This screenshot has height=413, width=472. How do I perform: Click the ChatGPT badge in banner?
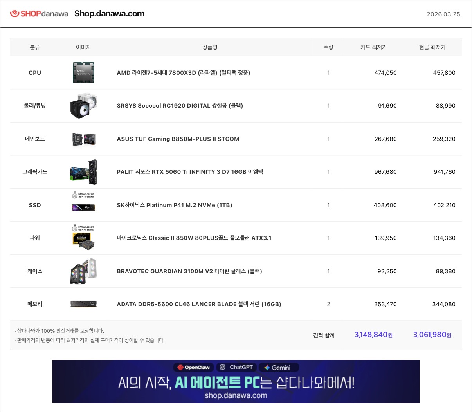pos(236,367)
